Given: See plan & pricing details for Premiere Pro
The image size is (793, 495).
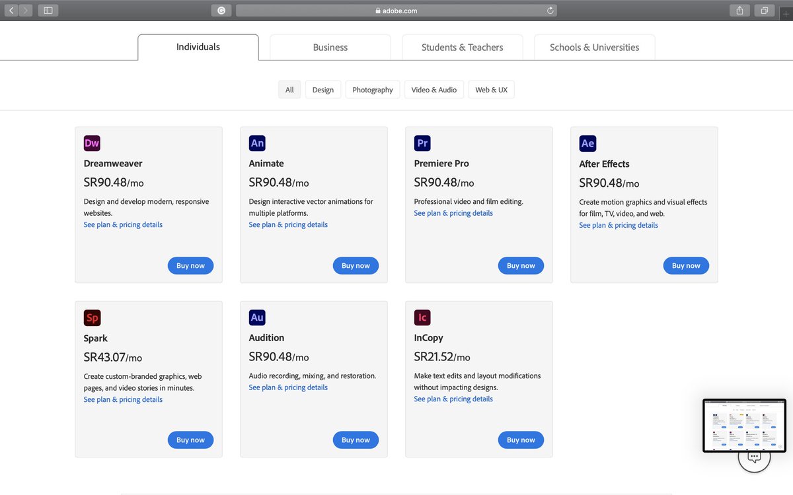Looking at the screenshot, I should [x=453, y=213].
